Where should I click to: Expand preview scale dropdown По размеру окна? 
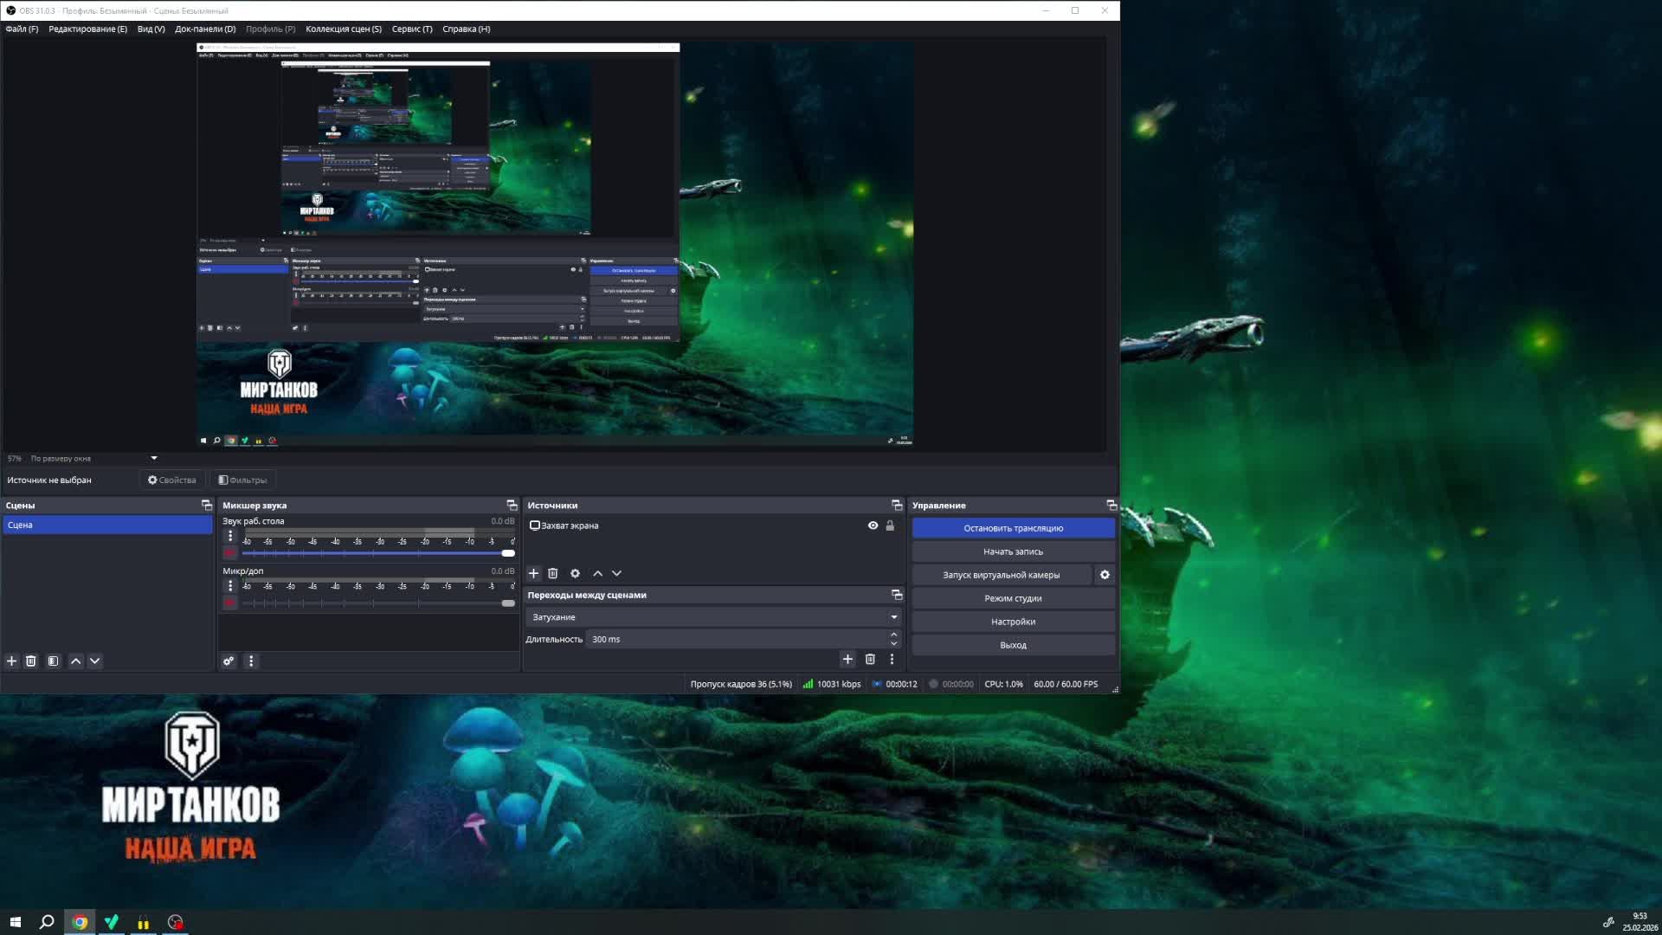point(154,459)
